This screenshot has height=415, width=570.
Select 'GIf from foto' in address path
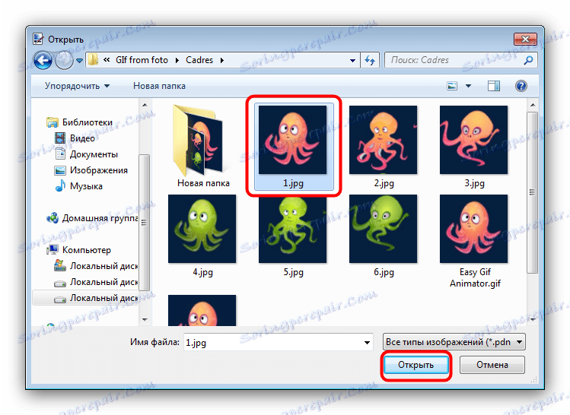142,60
